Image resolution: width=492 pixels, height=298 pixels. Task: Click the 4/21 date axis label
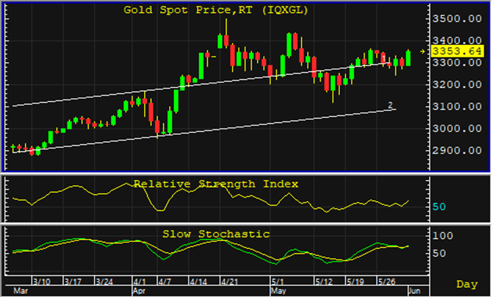point(230,282)
